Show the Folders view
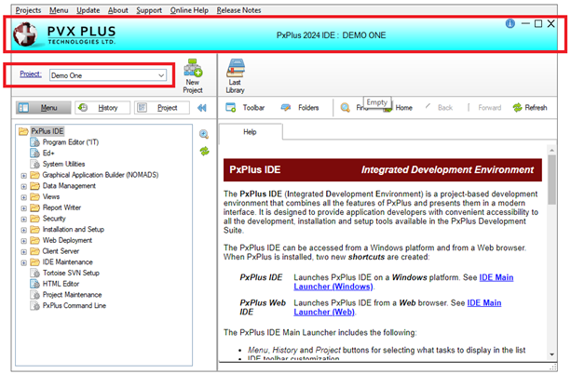The width and height of the screenshot is (571, 374). click(x=300, y=108)
